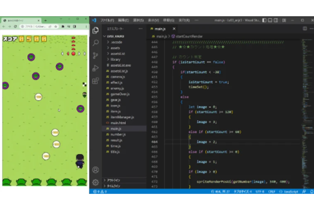Toggle the primary sidebar layout button
The height and width of the screenshot is (209, 314).
[264, 20]
